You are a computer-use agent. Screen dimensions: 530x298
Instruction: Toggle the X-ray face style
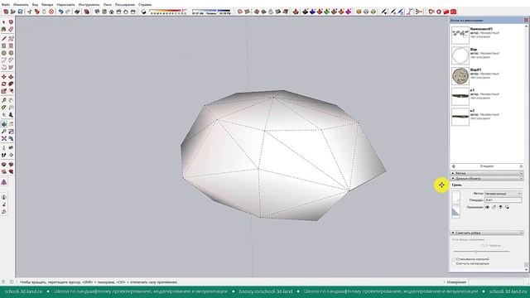pyautogui.click(x=240, y=12)
